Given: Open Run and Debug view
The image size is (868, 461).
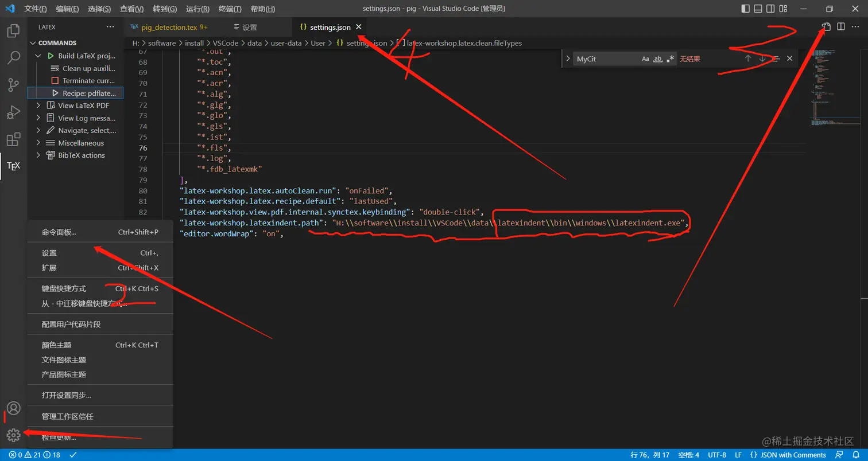Looking at the screenshot, I should 13,112.
